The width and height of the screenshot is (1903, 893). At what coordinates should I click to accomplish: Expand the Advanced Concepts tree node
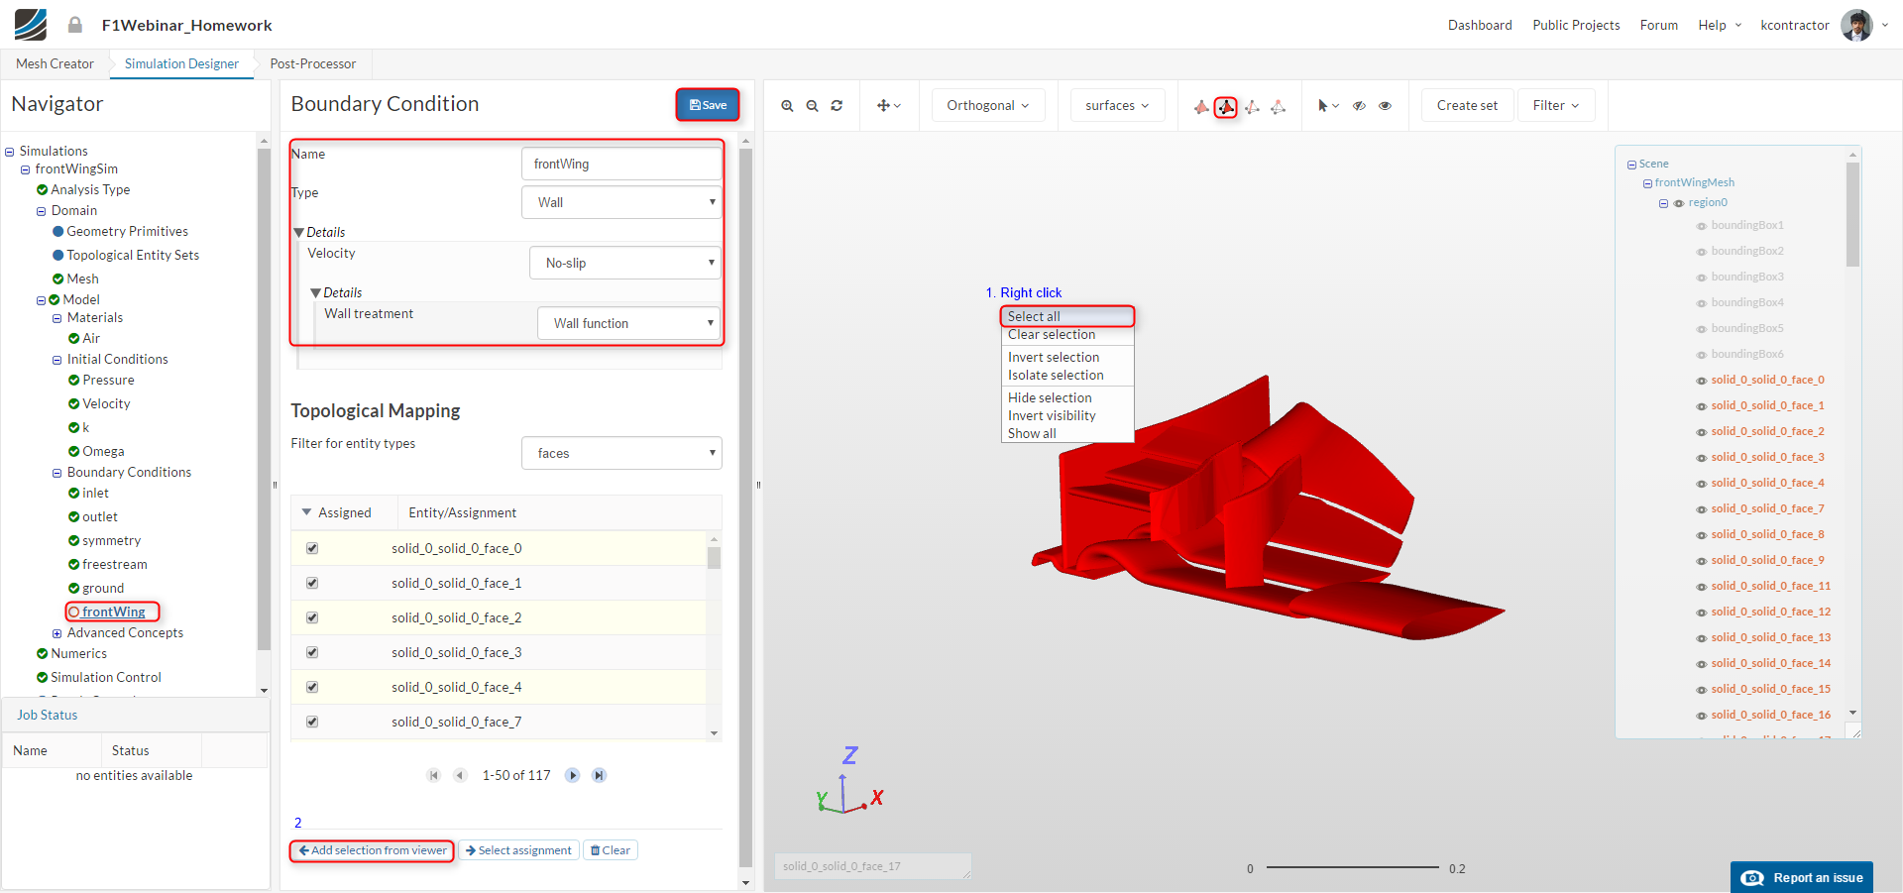pos(57,633)
